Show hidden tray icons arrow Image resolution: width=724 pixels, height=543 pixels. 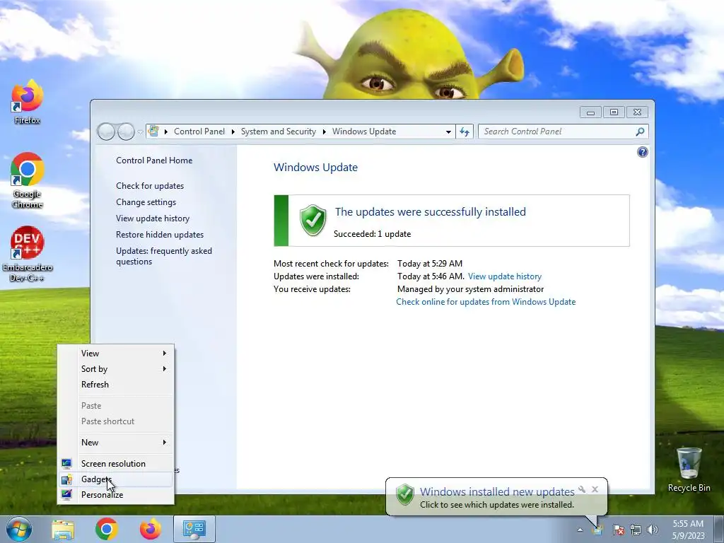tap(580, 530)
